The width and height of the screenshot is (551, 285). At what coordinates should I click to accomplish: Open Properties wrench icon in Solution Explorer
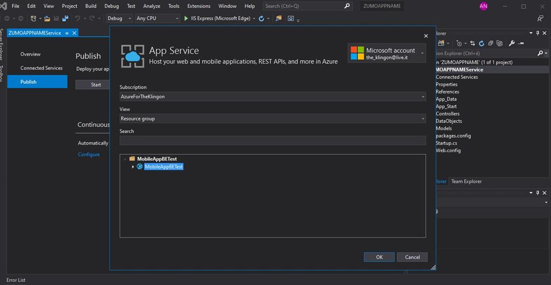coord(512,43)
